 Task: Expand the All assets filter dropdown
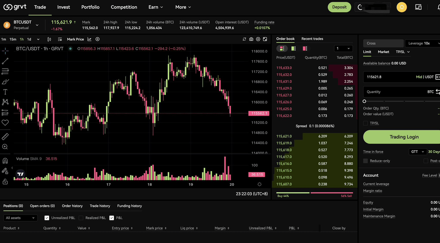tap(20, 218)
